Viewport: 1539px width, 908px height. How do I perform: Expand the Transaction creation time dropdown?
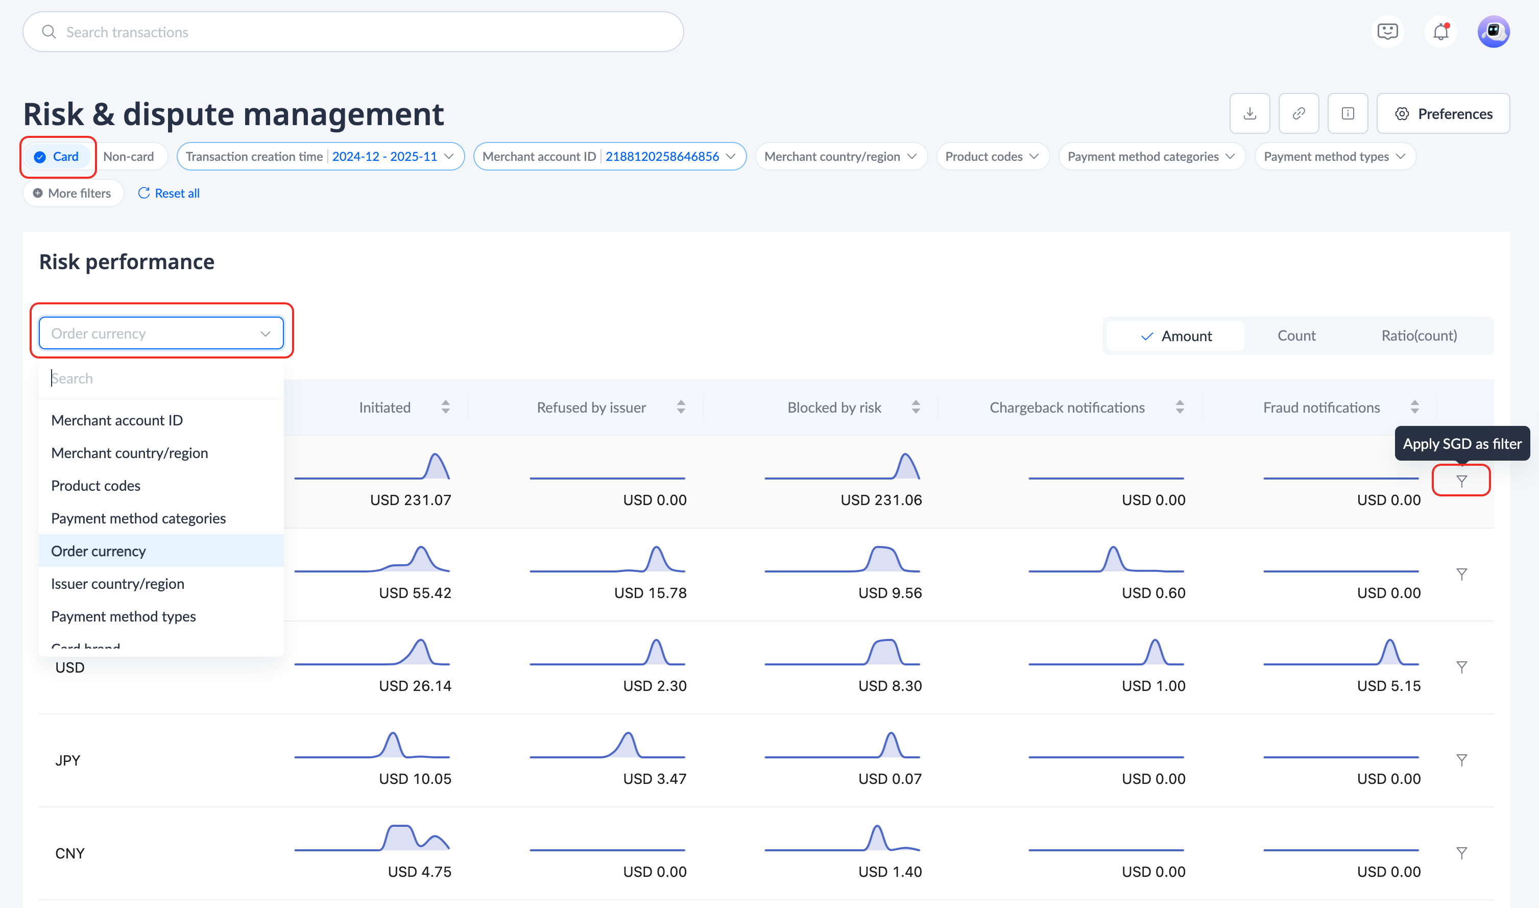pos(320,157)
